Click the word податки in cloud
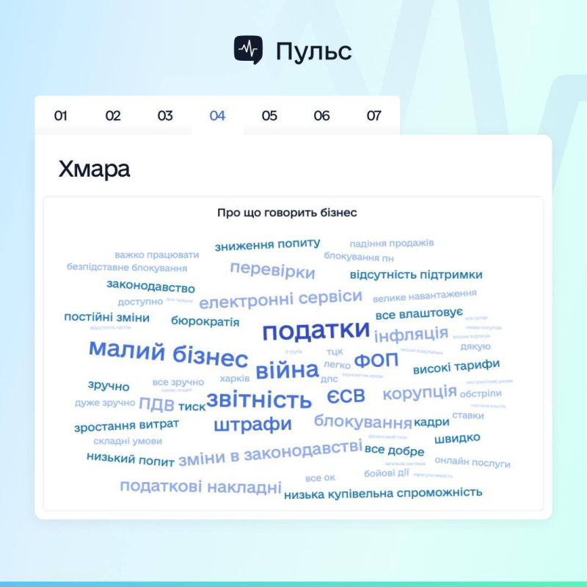587x587 pixels. click(x=316, y=331)
